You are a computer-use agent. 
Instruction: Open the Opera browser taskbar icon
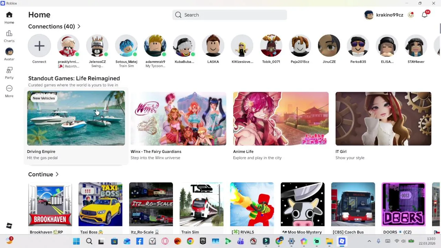165,241
